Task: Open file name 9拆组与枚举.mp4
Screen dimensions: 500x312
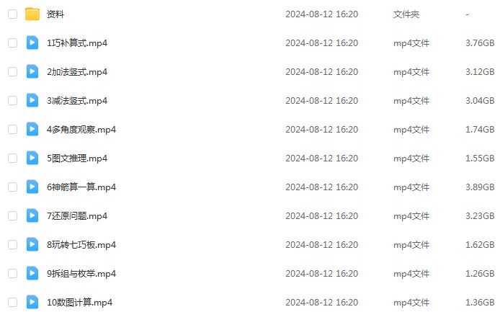Action: coord(81,273)
